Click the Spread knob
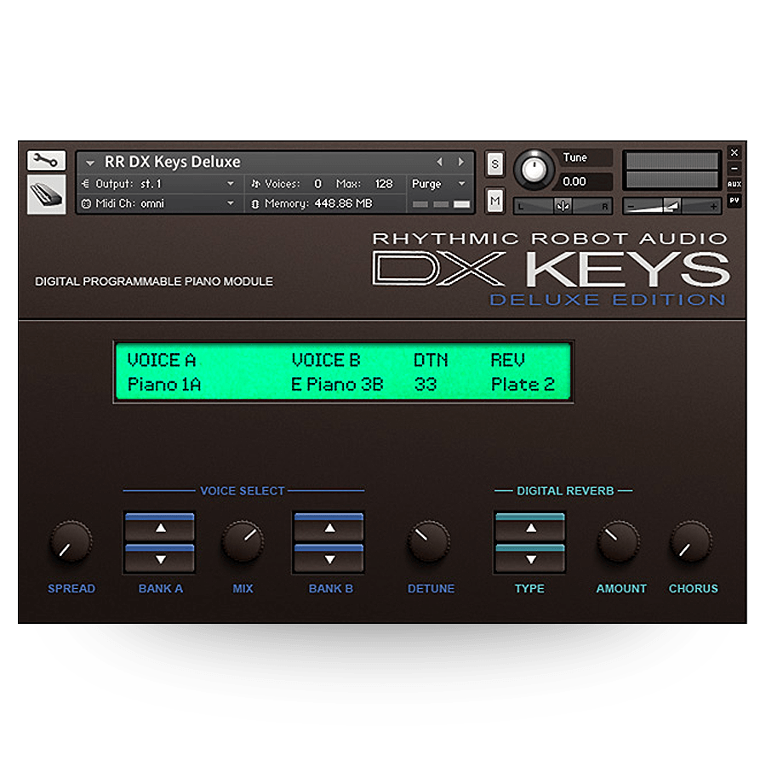Image resolution: width=766 pixels, height=766 pixels. [71, 542]
